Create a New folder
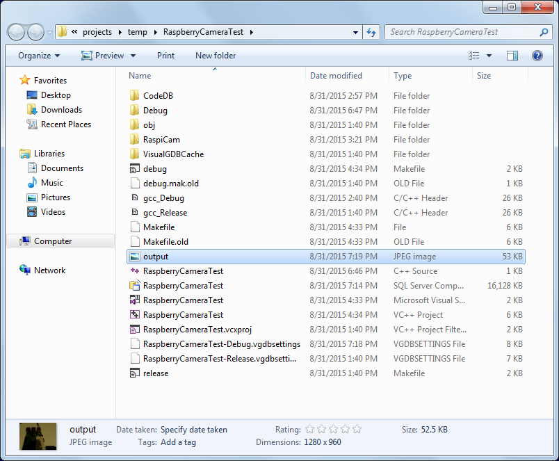 pos(216,56)
